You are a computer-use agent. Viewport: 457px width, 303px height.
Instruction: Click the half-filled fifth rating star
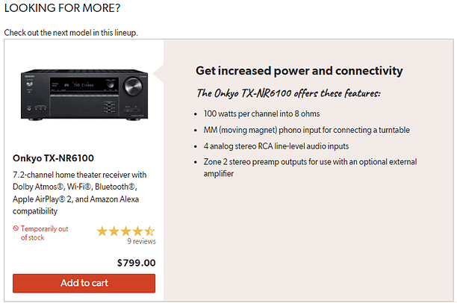(x=149, y=231)
